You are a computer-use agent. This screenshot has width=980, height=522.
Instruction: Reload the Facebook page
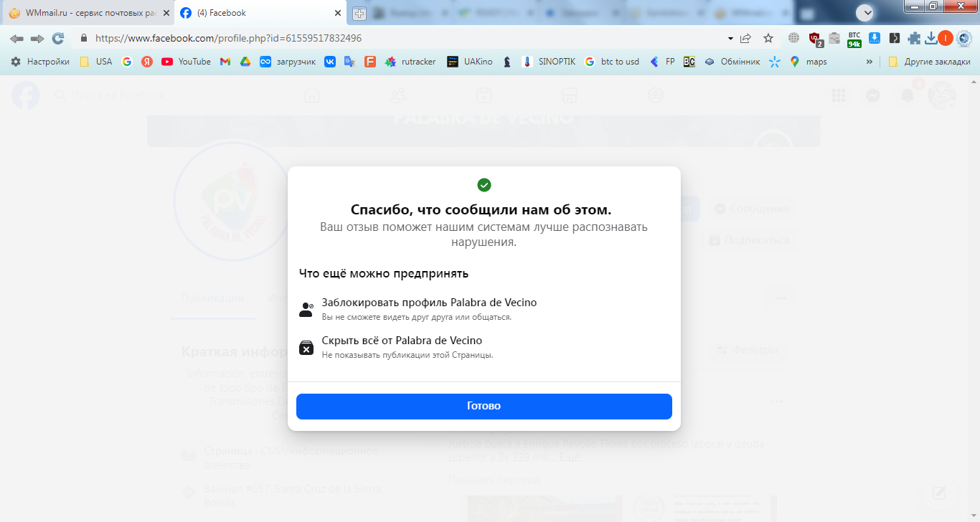click(x=58, y=38)
